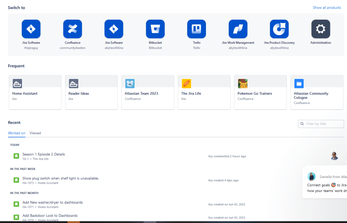Open the Home Assistant project card
347x223 pixels.
click(x=35, y=92)
